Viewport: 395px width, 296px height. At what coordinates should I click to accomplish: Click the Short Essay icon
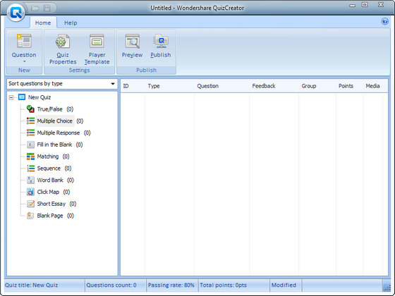(30, 204)
